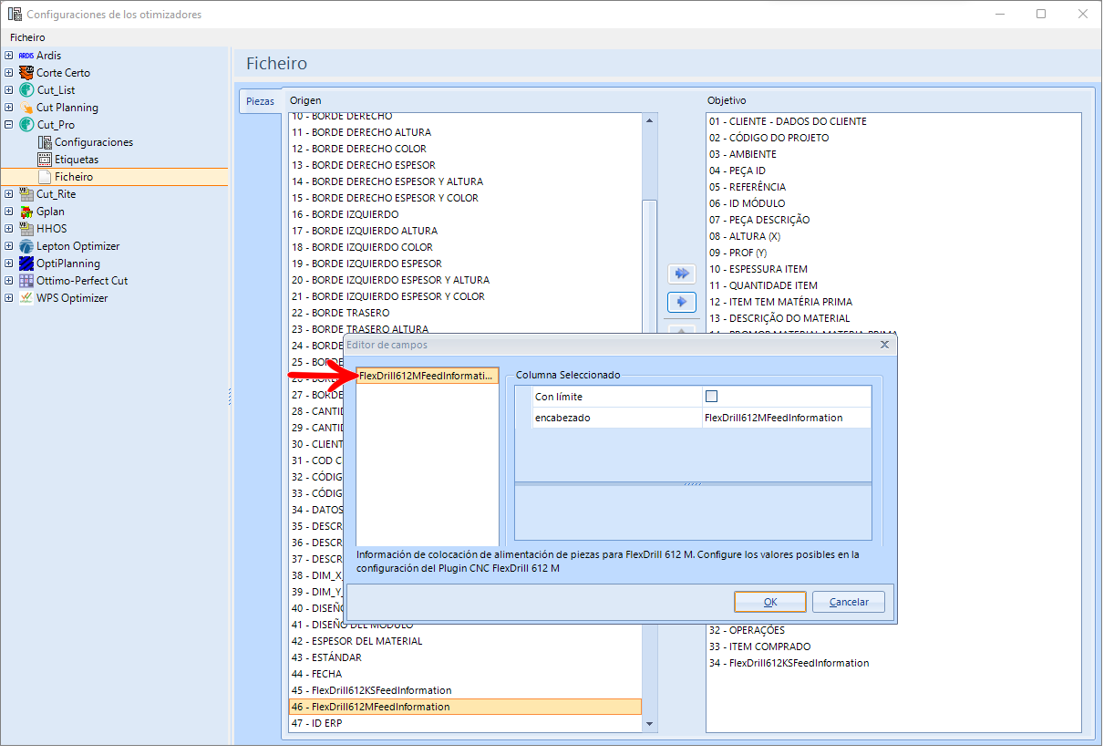
Task: Select Etiquetas under Cut_Pro
Action: pos(77,160)
